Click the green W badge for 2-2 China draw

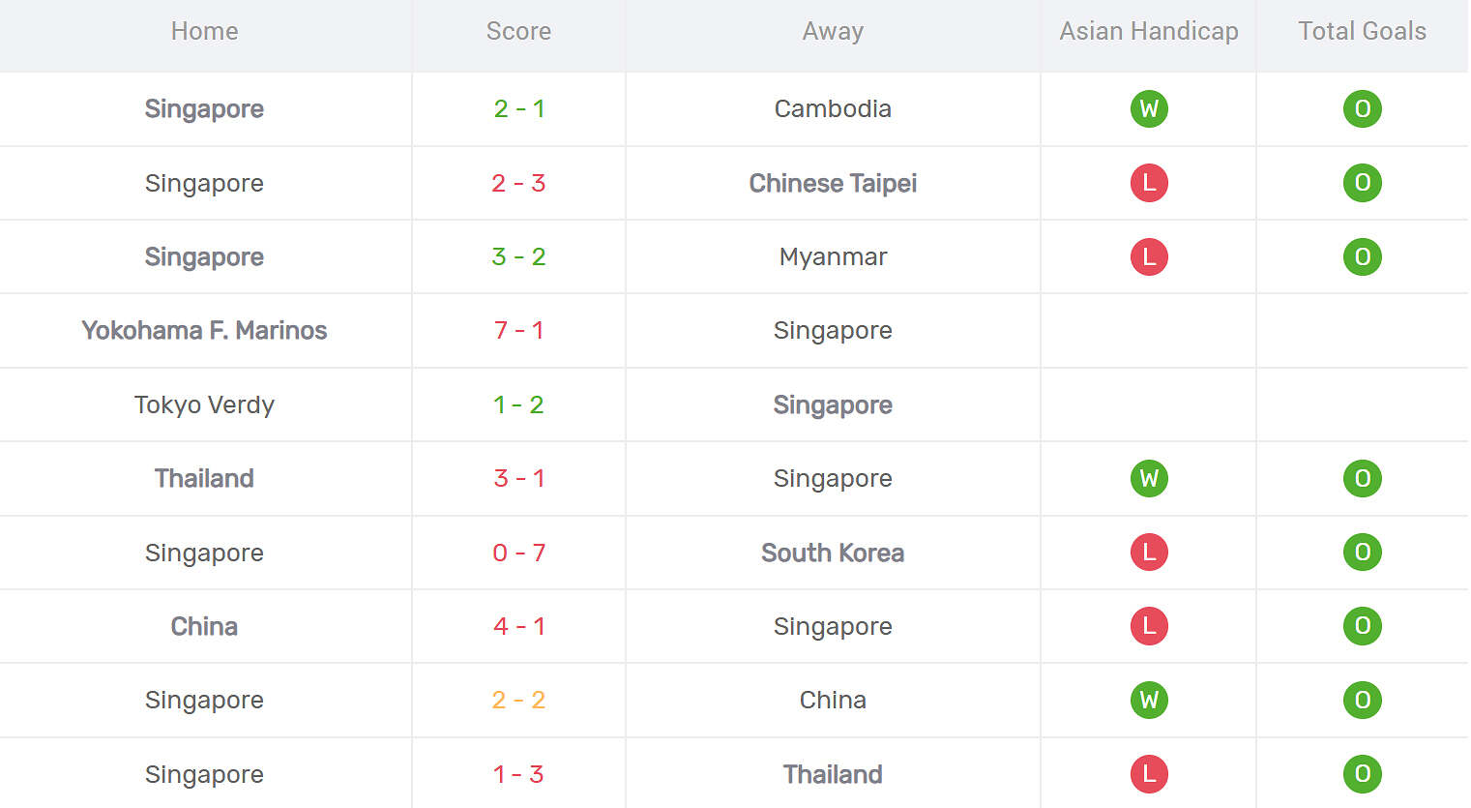[1149, 700]
